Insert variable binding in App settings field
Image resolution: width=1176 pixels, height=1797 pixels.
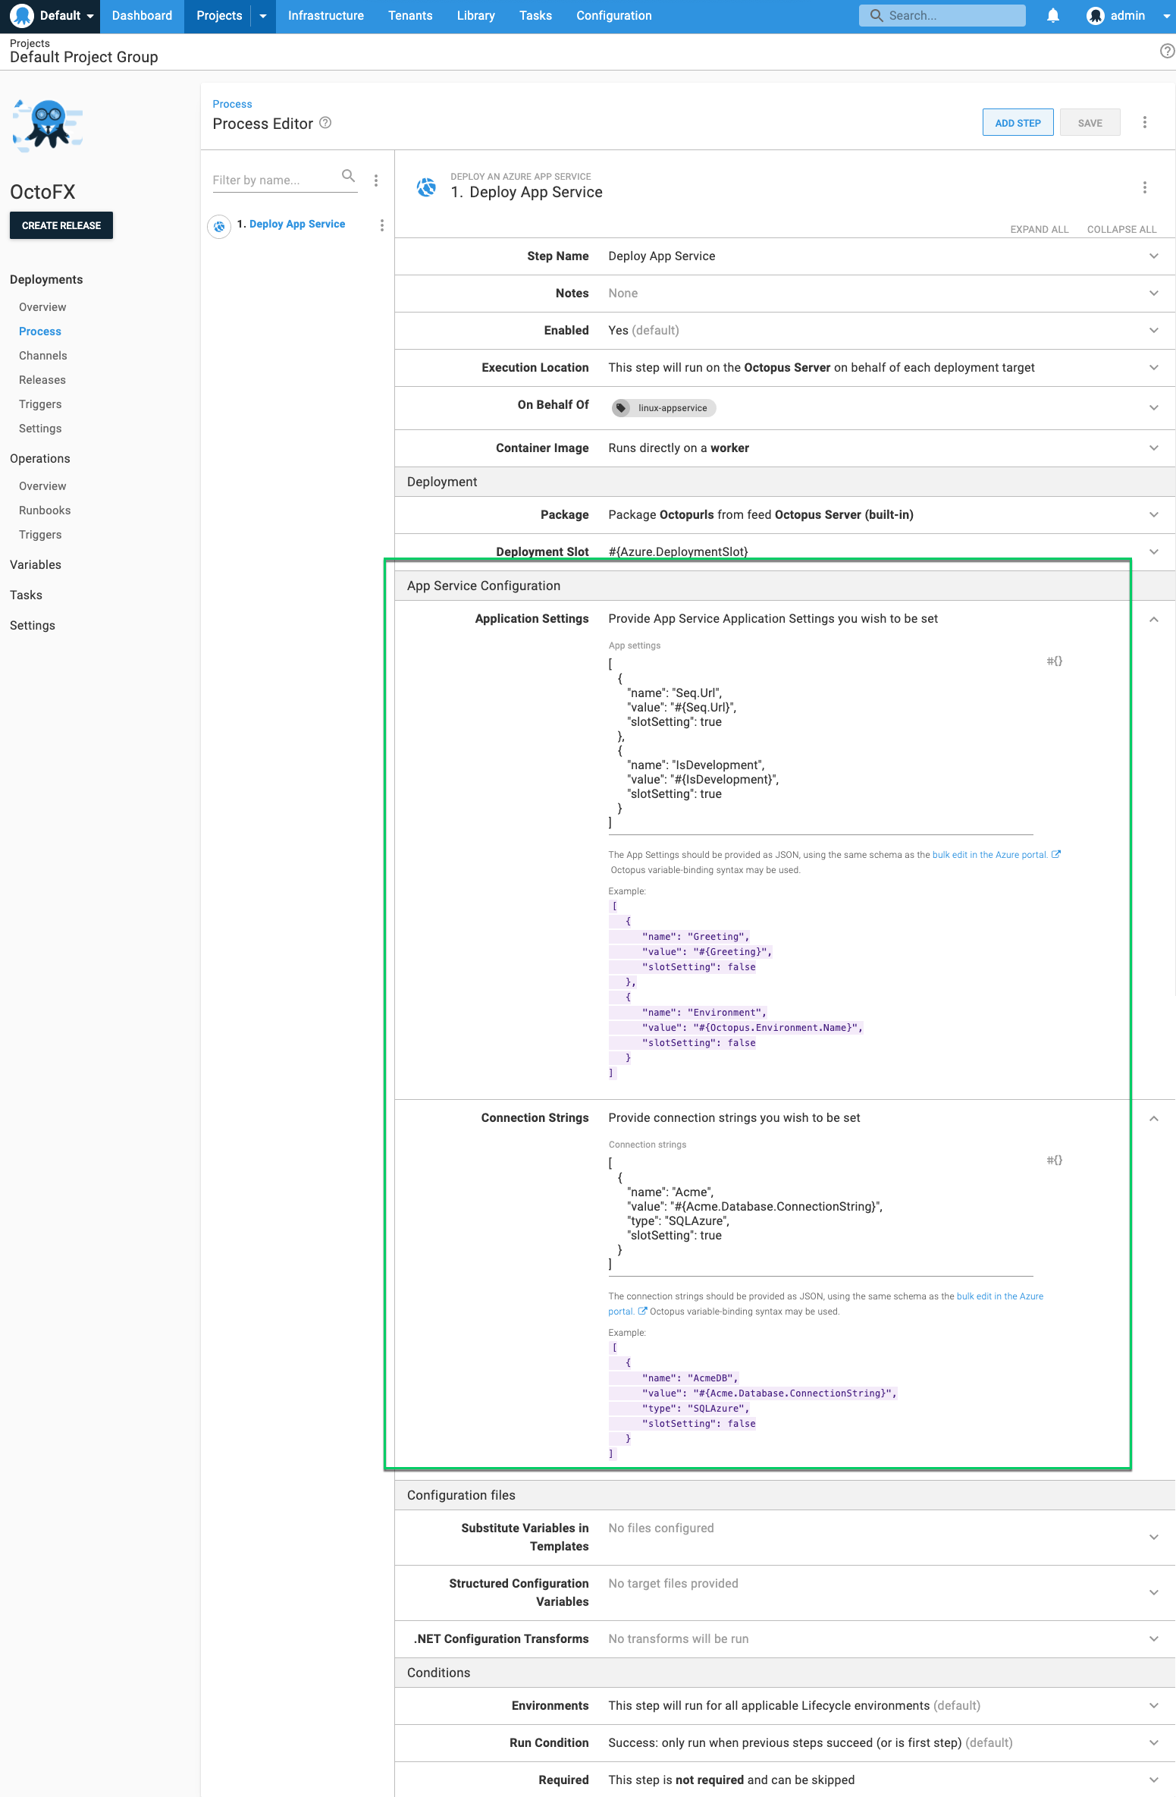click(1055, 661)
